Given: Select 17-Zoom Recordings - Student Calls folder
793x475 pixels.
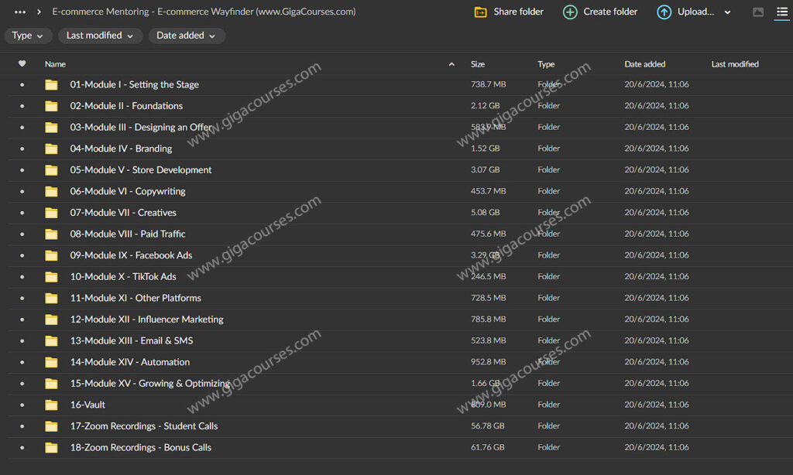Looking at the screenshot, I should (143, 426).
